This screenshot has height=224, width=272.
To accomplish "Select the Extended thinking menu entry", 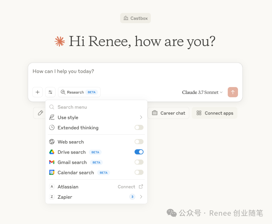I will click(96, 128).
